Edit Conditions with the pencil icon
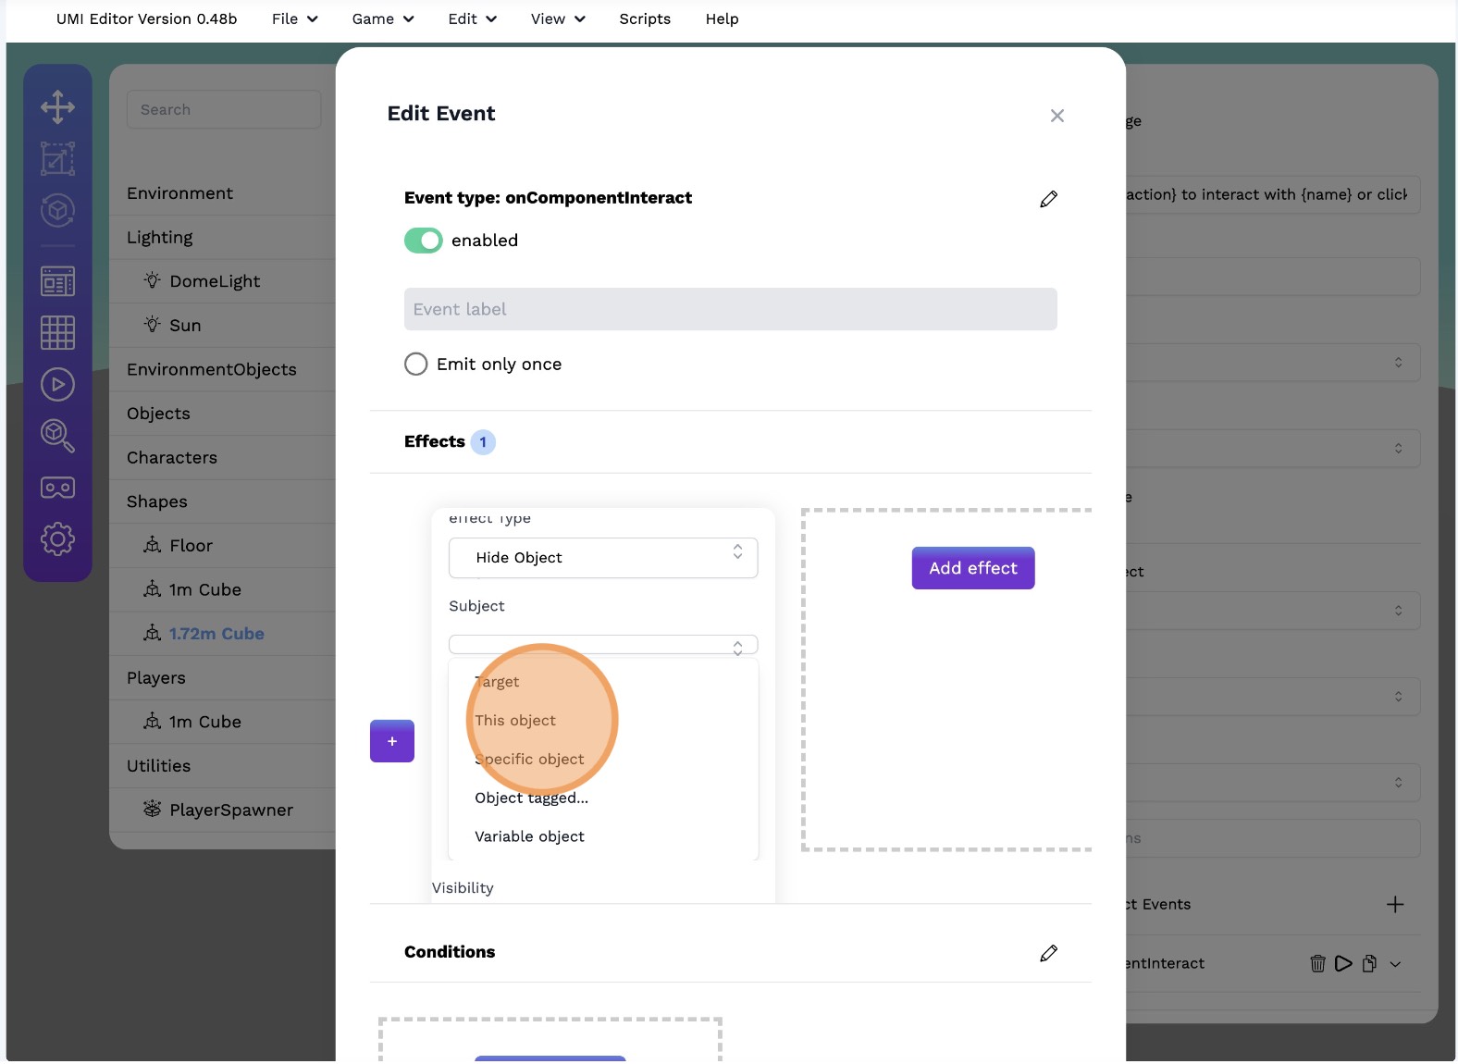Viewport: 1458px width, 1064px height. [x=1048, y=953]
